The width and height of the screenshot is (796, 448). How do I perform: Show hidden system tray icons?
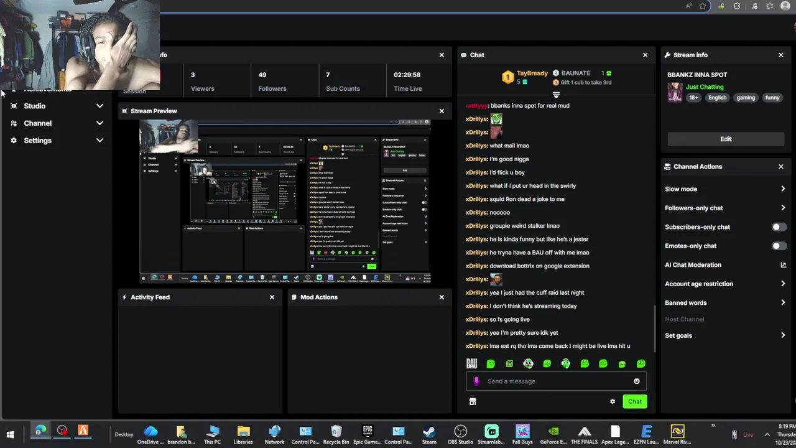pos(767,434)
